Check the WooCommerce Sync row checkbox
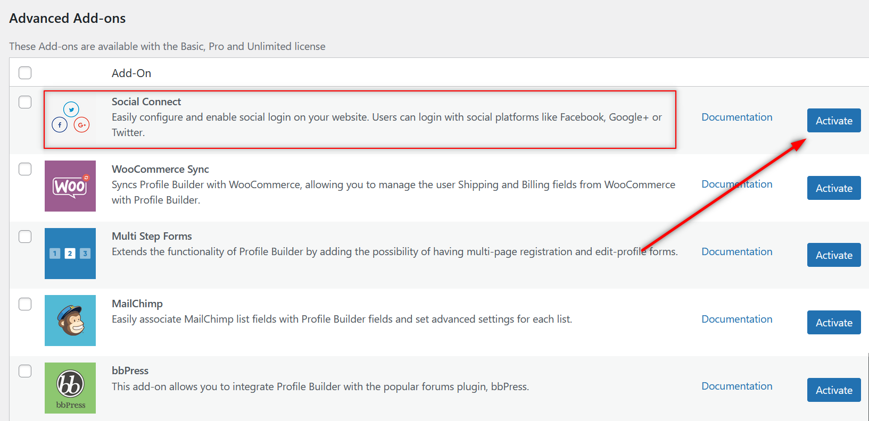 (x=25, y=169)
